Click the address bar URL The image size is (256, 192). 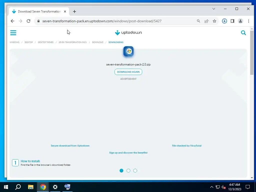pos(102,21)
